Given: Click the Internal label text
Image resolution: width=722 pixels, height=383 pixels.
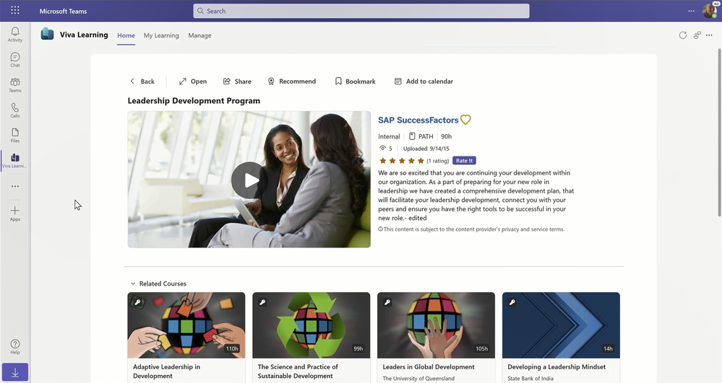Looking at the screenshot, I should (389, 136).
